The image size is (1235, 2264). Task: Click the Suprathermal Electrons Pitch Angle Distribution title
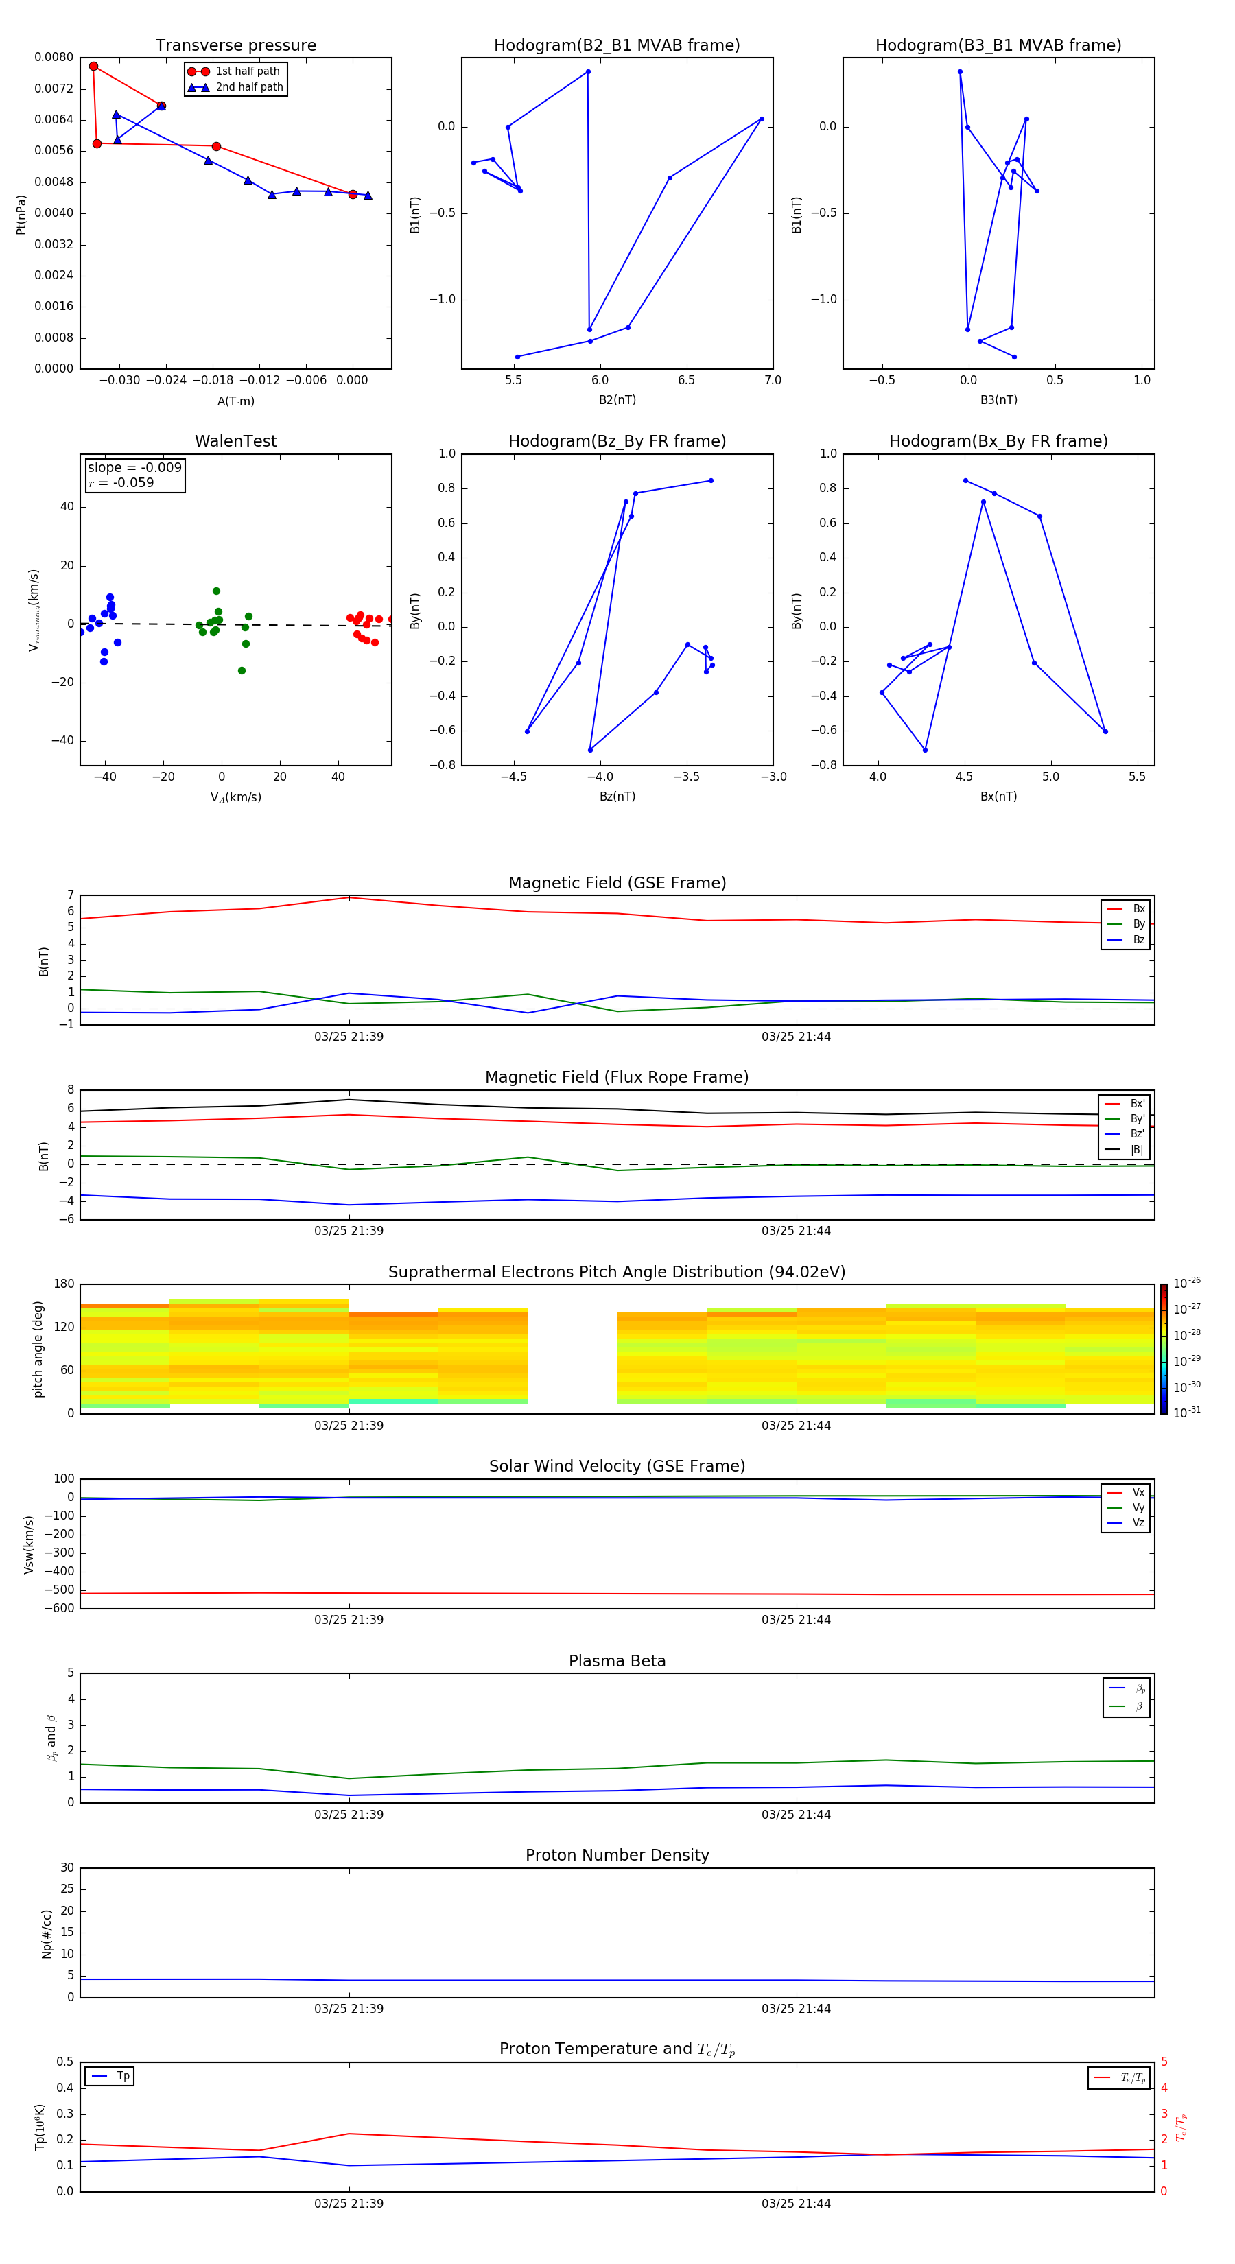click(x=617, y=1273)
